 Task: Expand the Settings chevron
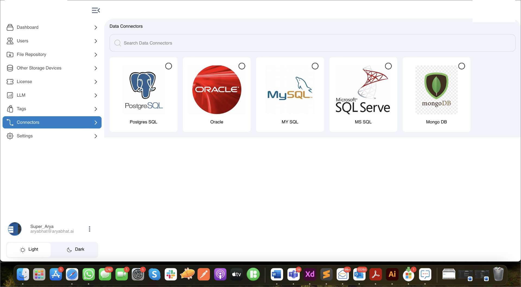coord(96,136)
